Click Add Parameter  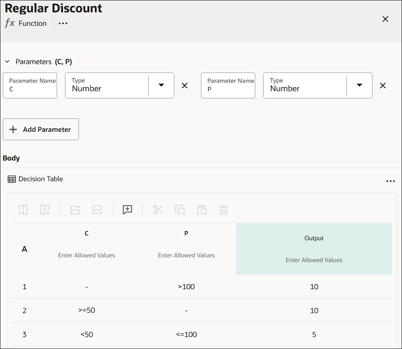pyautogui.click(x=41, y=129)
